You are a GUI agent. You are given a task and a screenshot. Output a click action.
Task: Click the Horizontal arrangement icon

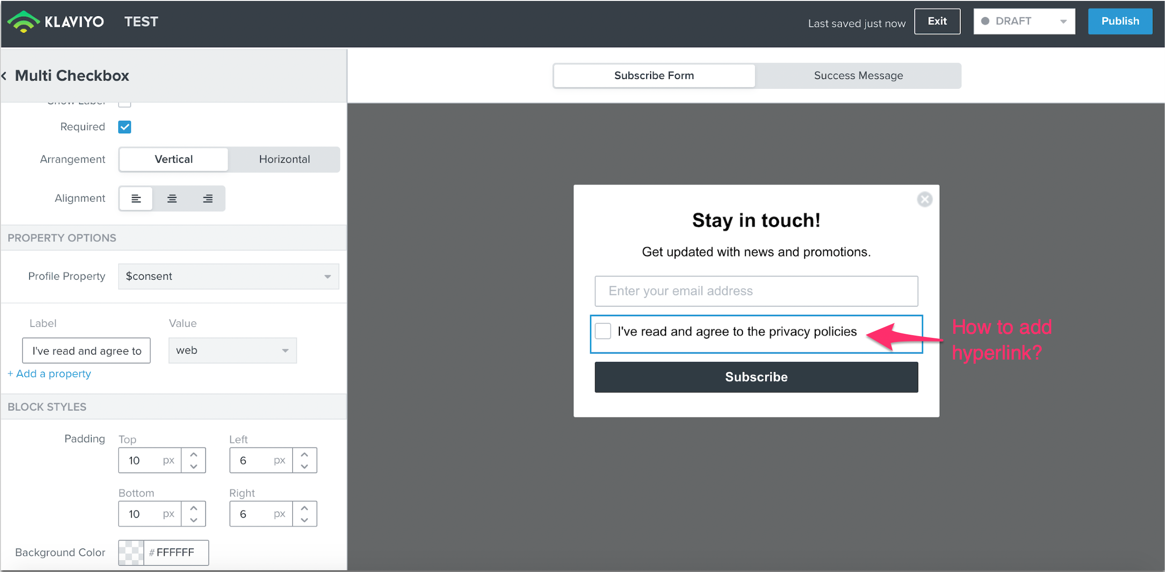click(285, 159)
